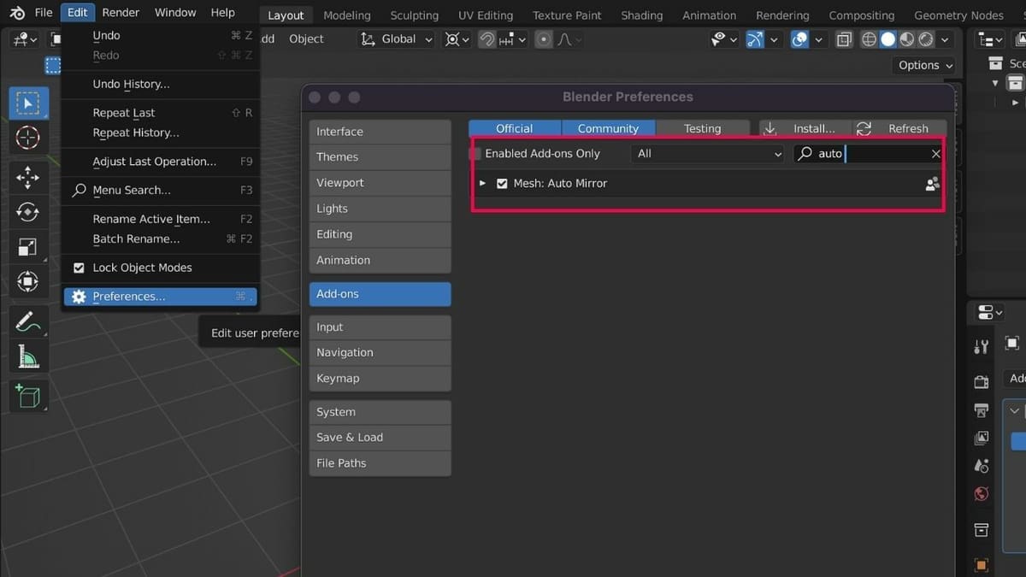
Task: Open the pivot point selector icon
Action: 457,39
